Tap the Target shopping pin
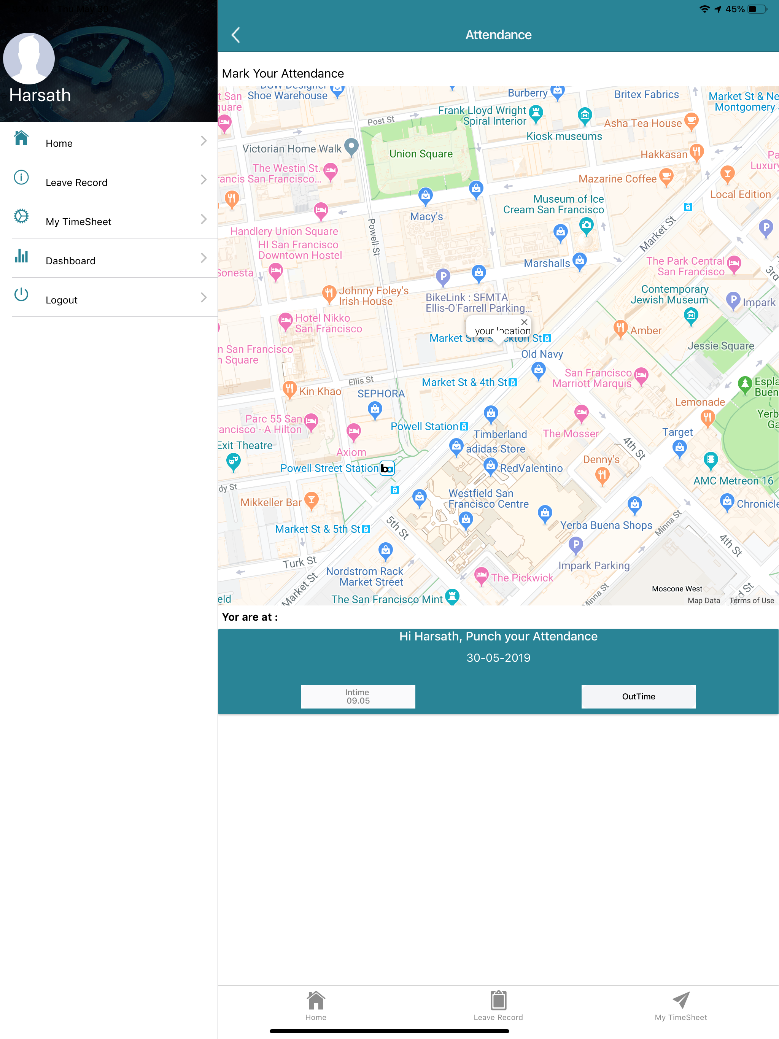The image size is (779, 1039). pos(679,449)
